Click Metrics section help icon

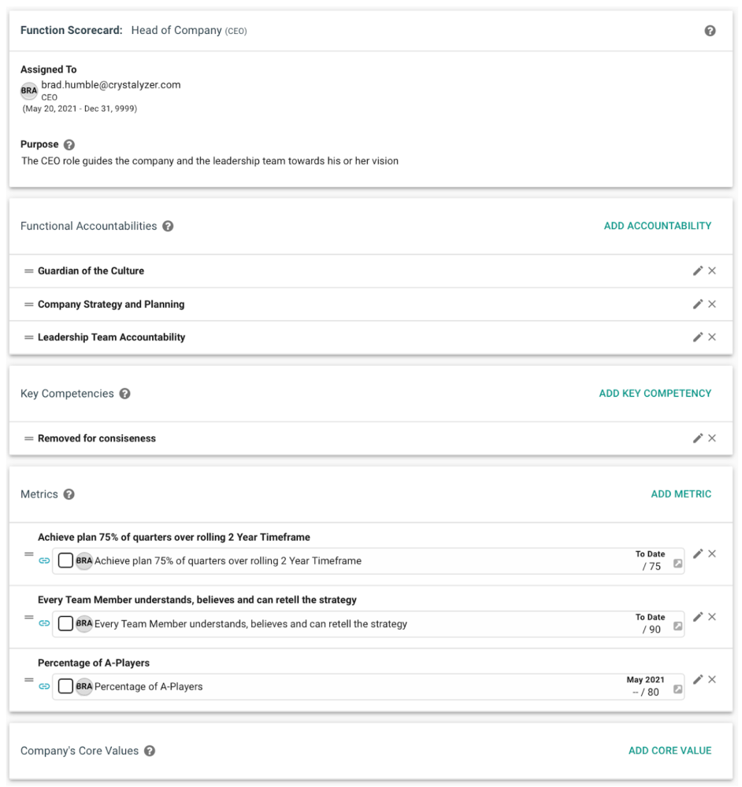[69, 494]
